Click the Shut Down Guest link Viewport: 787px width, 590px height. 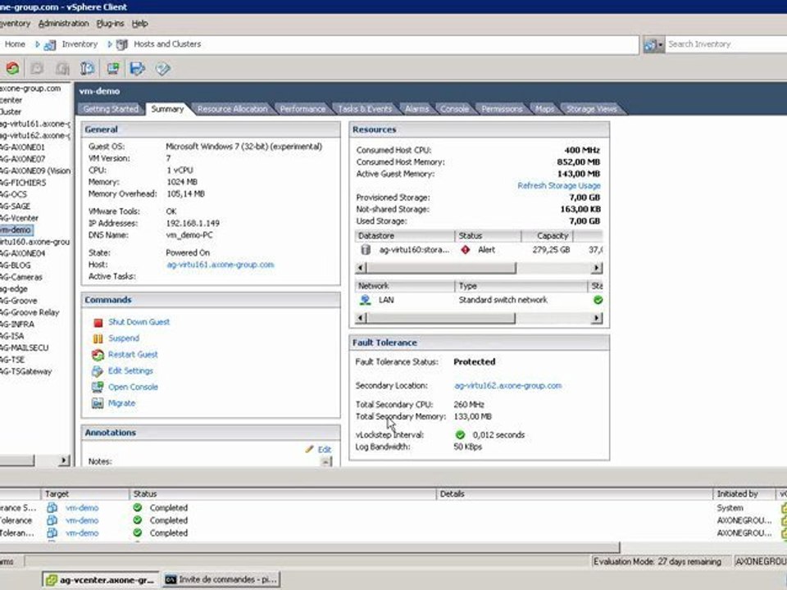139,322
